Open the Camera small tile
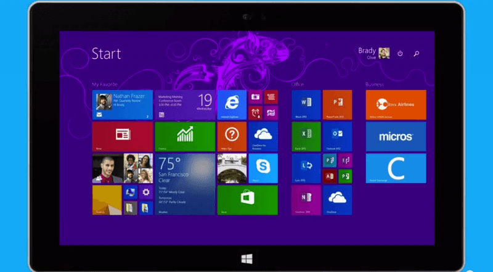The height and width of the screenshot is (272, 493). click(x=255, y=97)
